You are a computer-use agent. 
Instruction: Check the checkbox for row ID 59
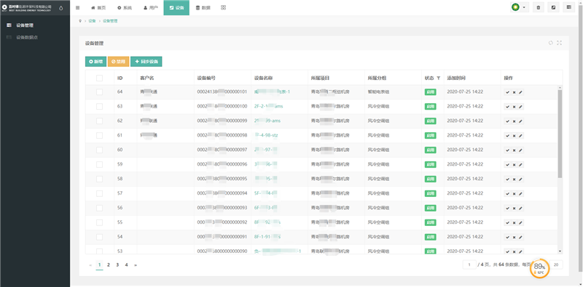(x=99, y=164)
